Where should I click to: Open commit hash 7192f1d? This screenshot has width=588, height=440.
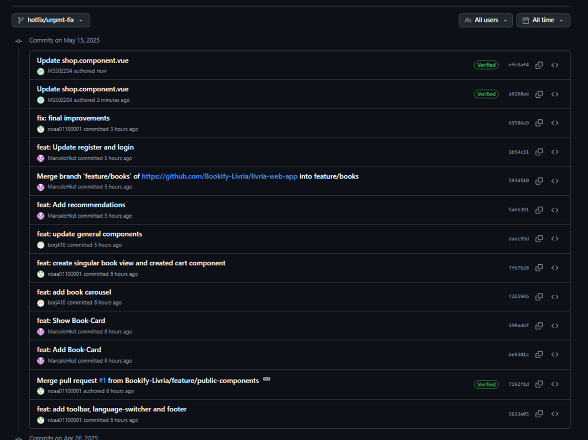coord(519,384)
